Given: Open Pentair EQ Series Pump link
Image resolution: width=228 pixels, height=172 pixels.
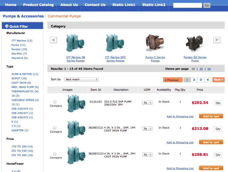Looking at the screenshot, I should (x=195, y=59).
